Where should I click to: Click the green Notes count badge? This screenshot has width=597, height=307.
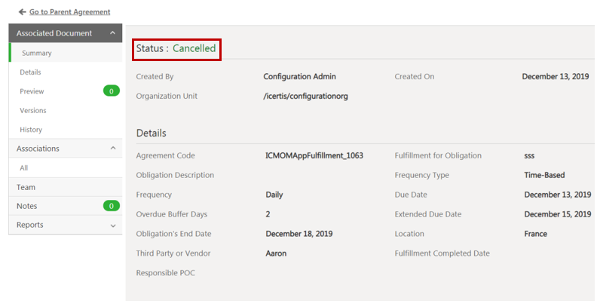111,206
